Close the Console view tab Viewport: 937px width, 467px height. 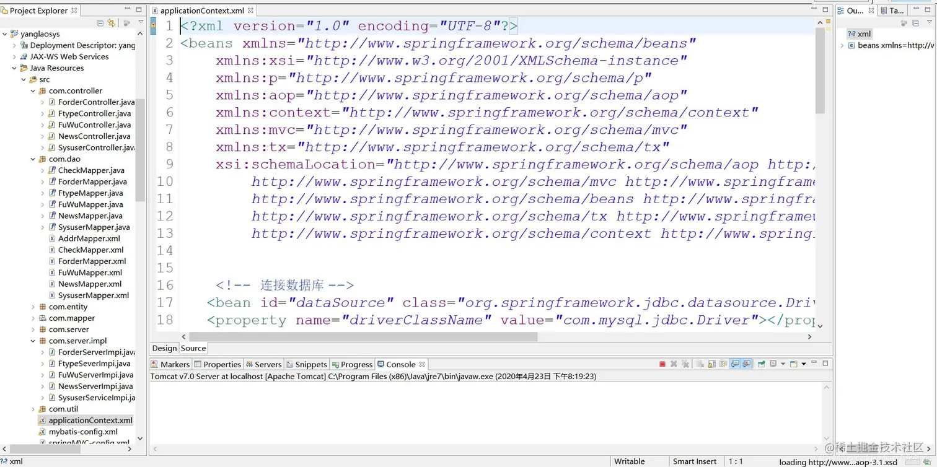coord(422,364)
